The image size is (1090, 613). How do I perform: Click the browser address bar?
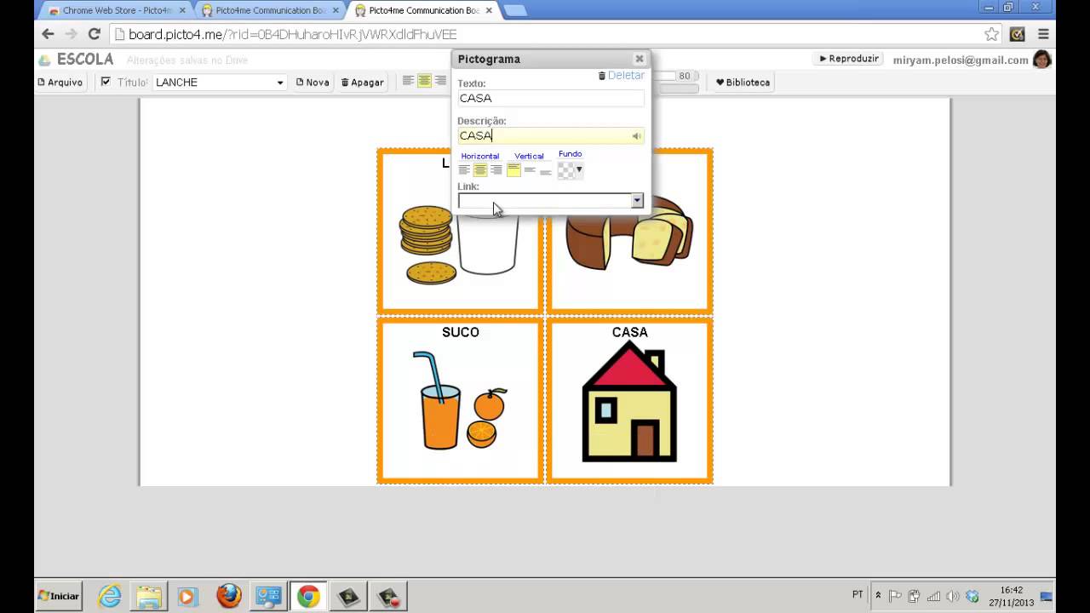click(545, 34)
